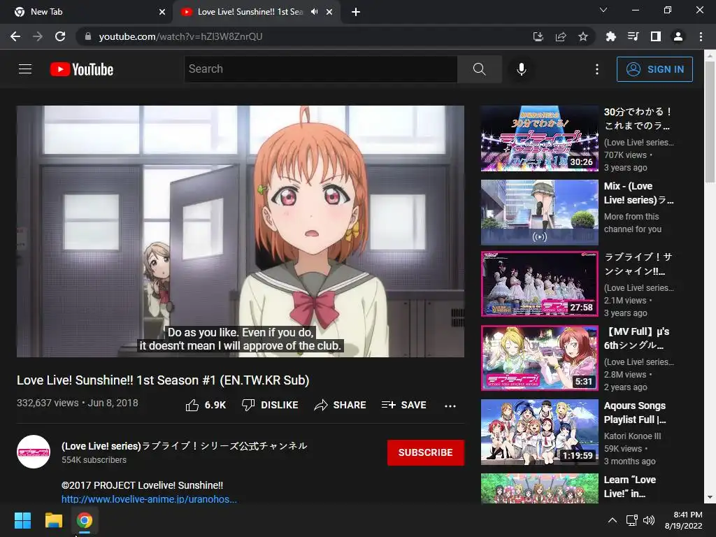Click the address bar URL
This screenshot has height=537, width=716.
(181, 36)
